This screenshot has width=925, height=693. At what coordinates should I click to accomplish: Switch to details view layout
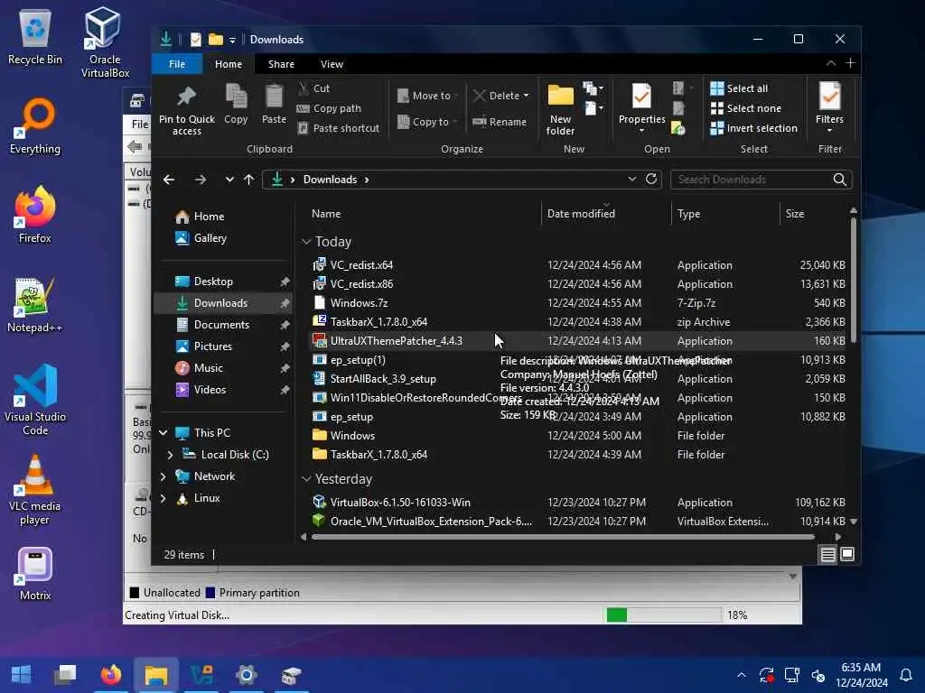tap(827, 555)
